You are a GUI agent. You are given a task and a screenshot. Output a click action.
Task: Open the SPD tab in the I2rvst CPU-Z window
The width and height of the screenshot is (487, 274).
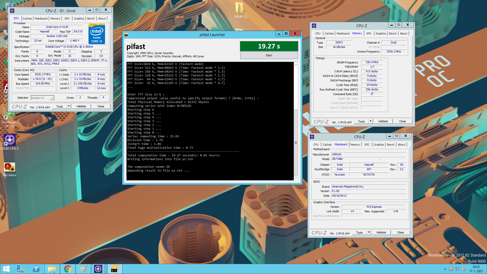(67, 19)
